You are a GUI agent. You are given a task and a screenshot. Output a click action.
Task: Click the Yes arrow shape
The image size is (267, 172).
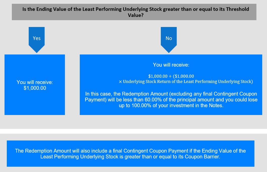tap(36, 40)
